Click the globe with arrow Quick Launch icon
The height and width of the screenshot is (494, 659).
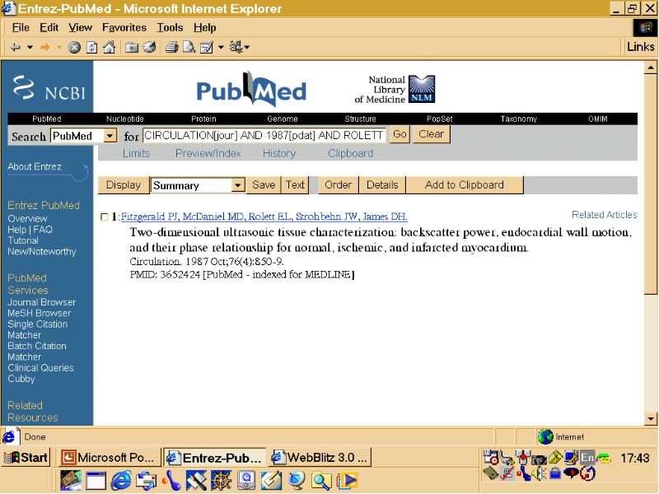[x=297, y=481]
